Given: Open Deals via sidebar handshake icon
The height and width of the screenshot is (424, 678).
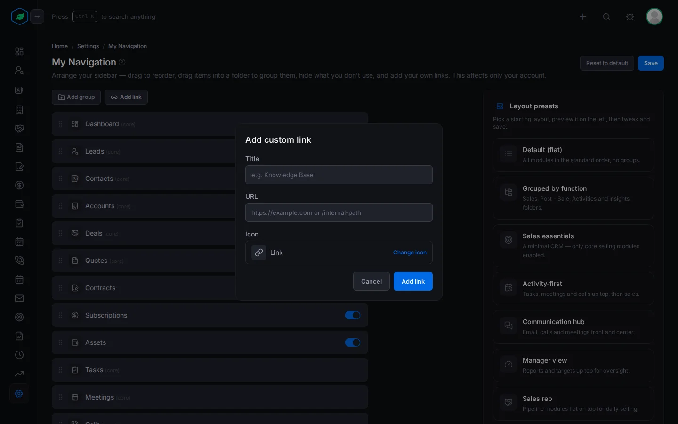Looking at the screenshot, I should point(19,129).
